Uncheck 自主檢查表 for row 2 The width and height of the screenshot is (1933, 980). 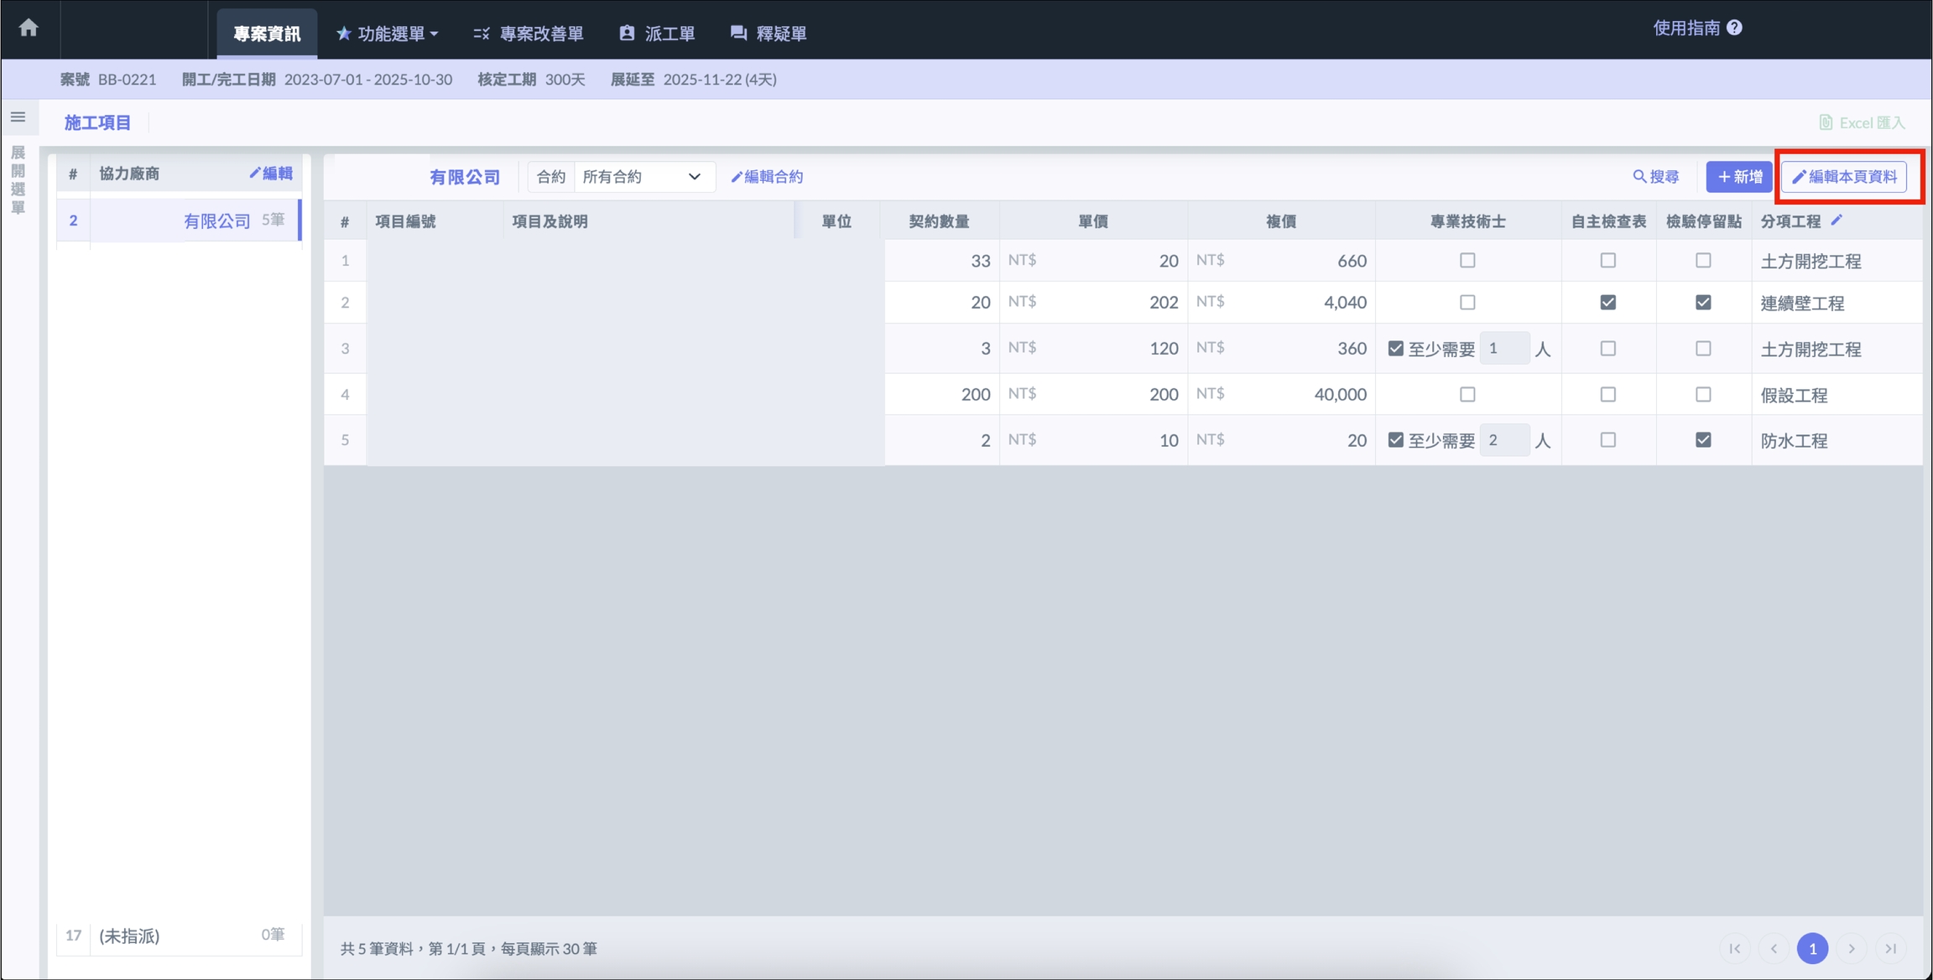click(x=1607, y=302)
